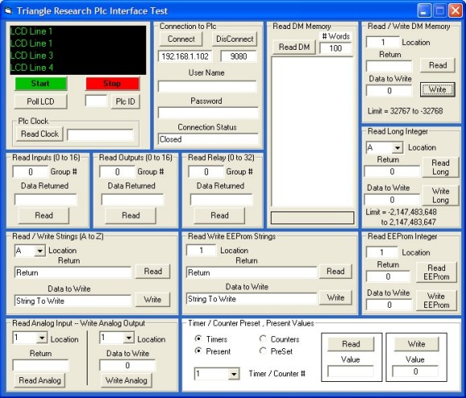Click Timer / Counter Write Value field

(415, 371)
